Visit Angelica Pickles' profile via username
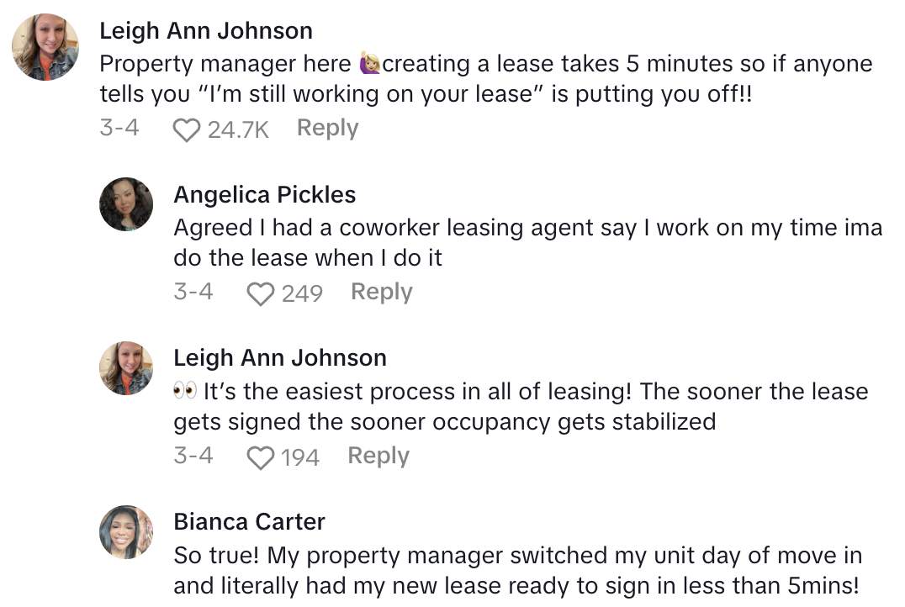Viewport: 905px width, 607px height. pos(264,195)
